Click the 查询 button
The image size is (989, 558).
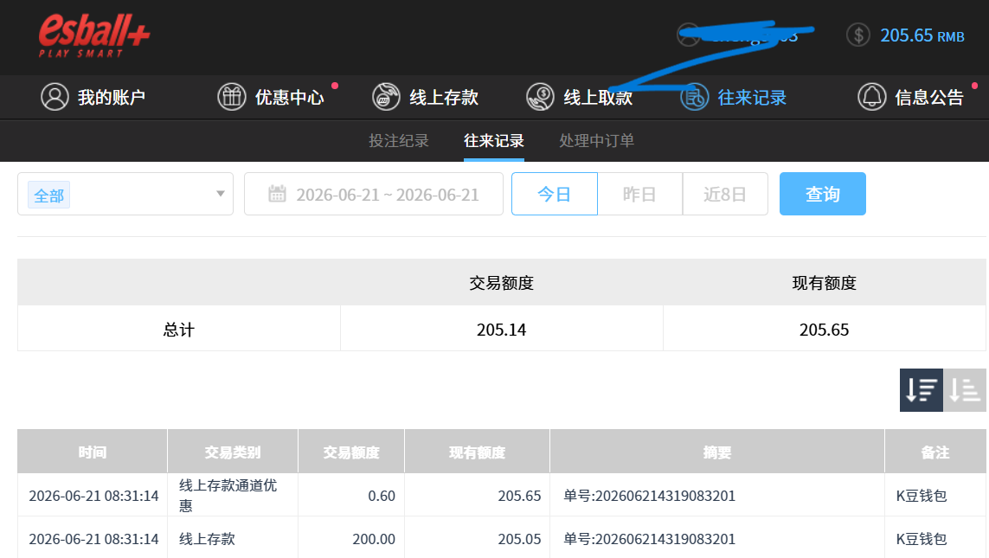[x=823, y=194]
